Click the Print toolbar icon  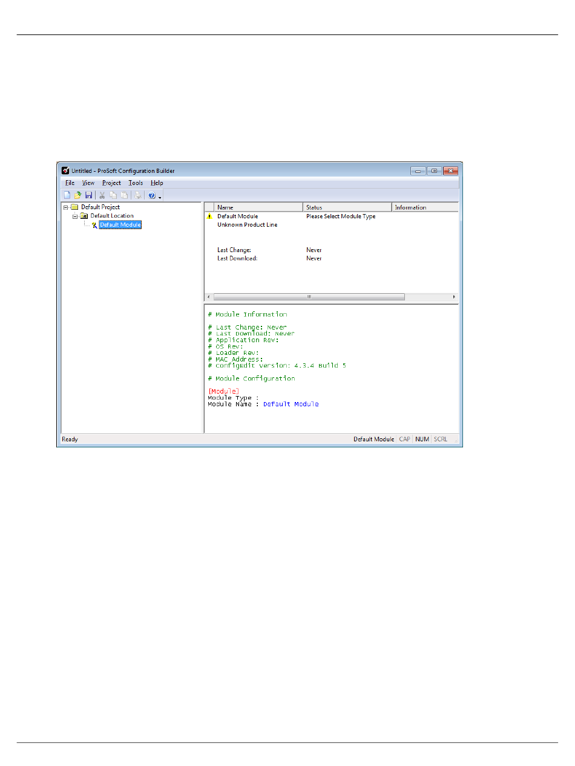(x=138, y=195)
